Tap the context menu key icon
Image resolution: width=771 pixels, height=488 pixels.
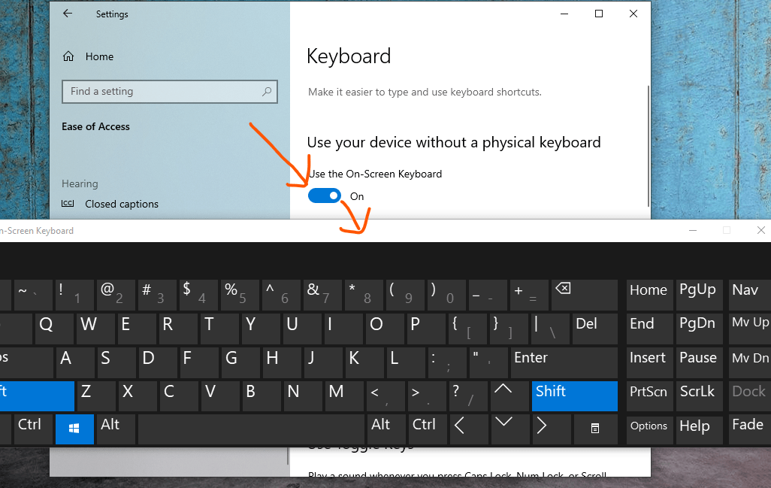click(x=595, y=429)
